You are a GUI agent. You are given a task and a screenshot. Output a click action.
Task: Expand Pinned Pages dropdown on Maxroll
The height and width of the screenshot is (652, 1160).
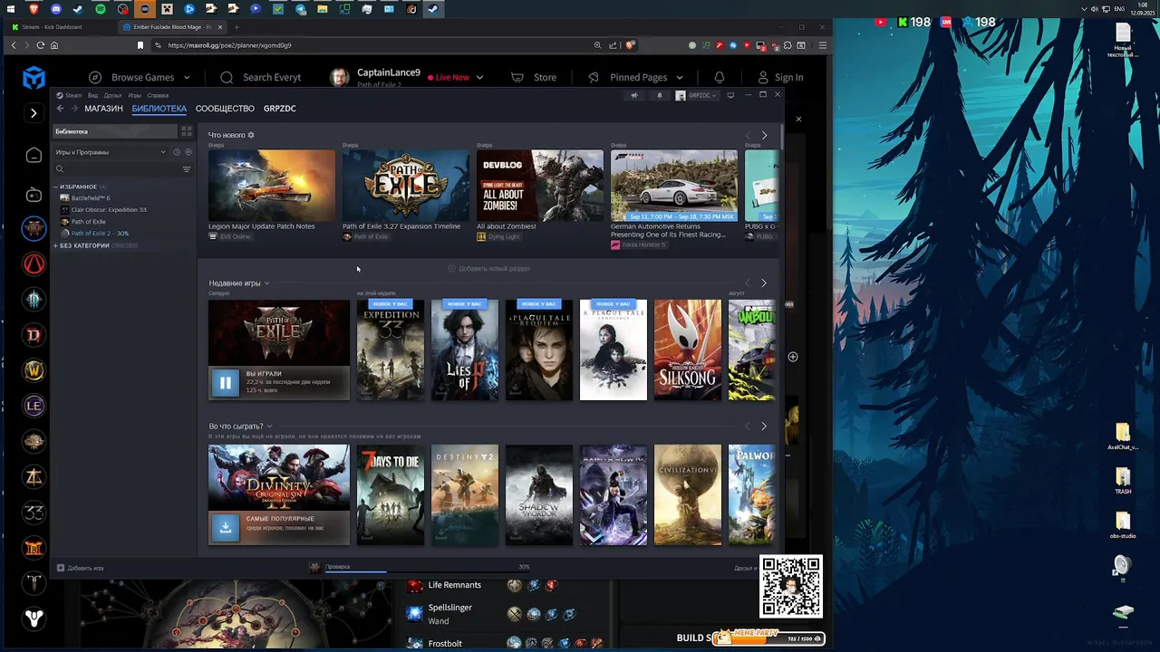(635, 77)
